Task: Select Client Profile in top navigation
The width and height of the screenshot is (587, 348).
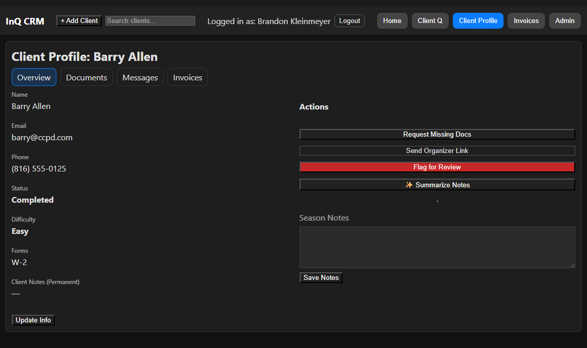Action: [478, 21]
